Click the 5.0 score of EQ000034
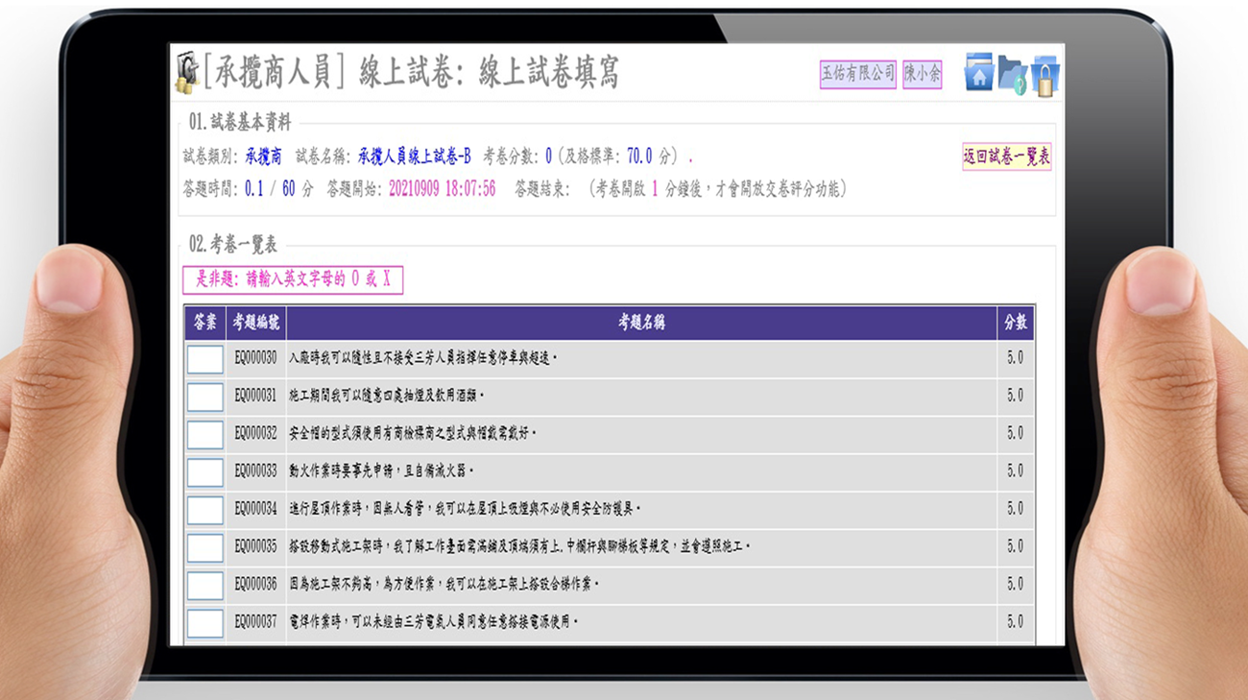Viewport: 1248px width, 700px height. 1016,509
